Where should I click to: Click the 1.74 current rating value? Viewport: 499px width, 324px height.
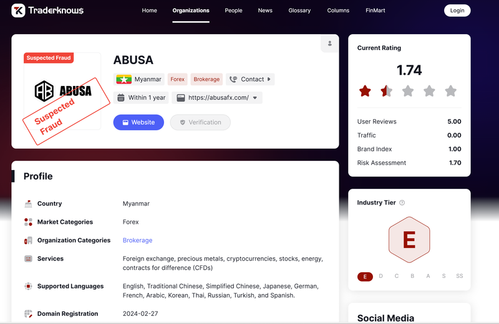click(409, 70)
